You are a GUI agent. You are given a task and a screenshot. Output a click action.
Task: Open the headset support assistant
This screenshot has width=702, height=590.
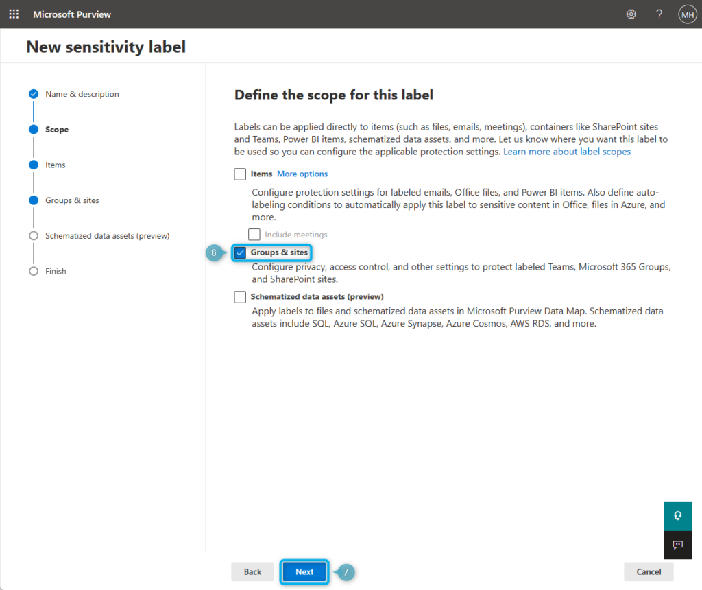click(677, 515)
